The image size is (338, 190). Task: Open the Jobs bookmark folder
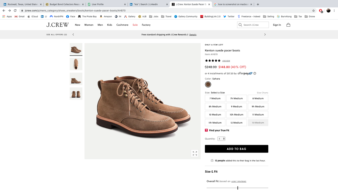(x=154, y=16)
